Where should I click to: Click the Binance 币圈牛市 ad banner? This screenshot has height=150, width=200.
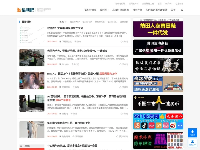158,103
